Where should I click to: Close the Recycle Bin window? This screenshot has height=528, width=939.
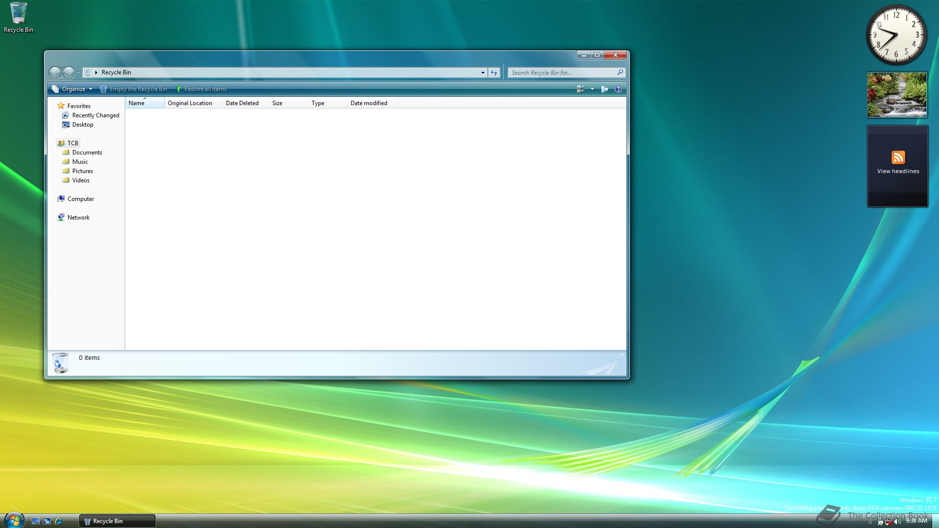click(x=615, y=55)
